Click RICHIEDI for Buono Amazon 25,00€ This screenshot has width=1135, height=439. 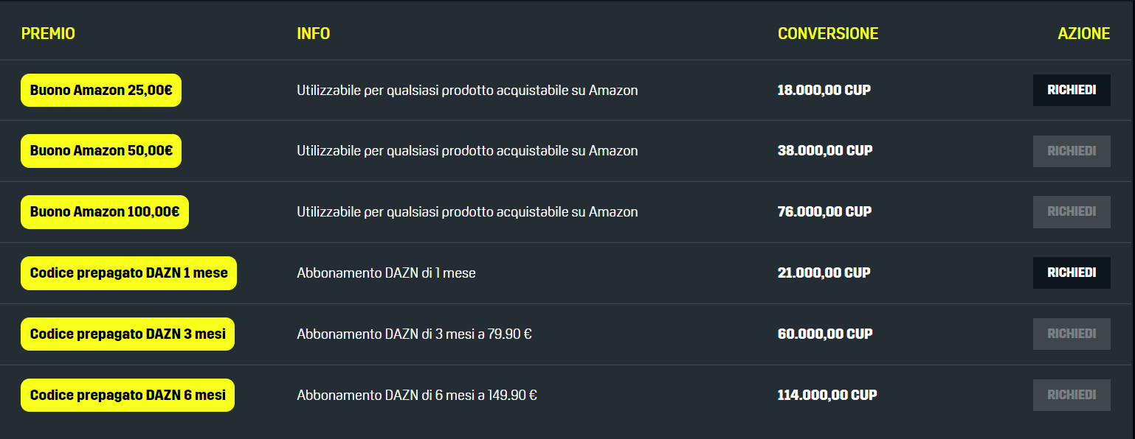(1072, 90)
